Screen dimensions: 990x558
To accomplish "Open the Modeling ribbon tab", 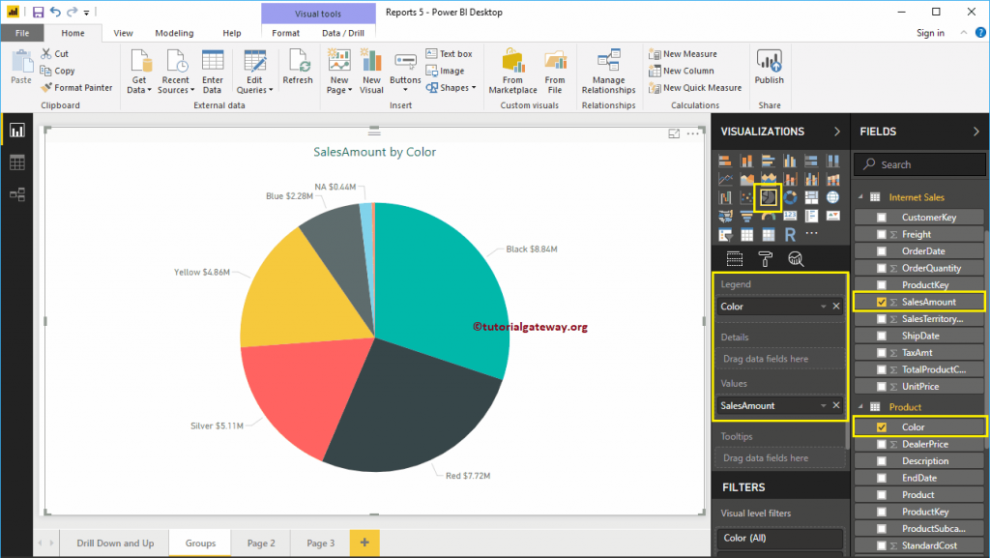I will point(174,33).
